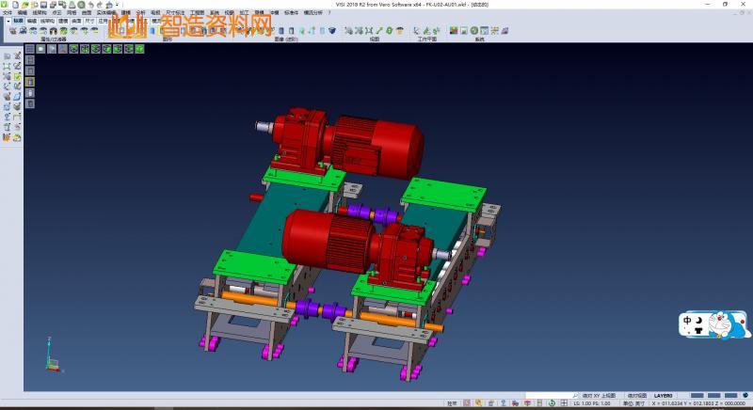753x410 pixels.
Task: Open the 绝对视图 view selector in the status bar
Action: click(637, 395)
